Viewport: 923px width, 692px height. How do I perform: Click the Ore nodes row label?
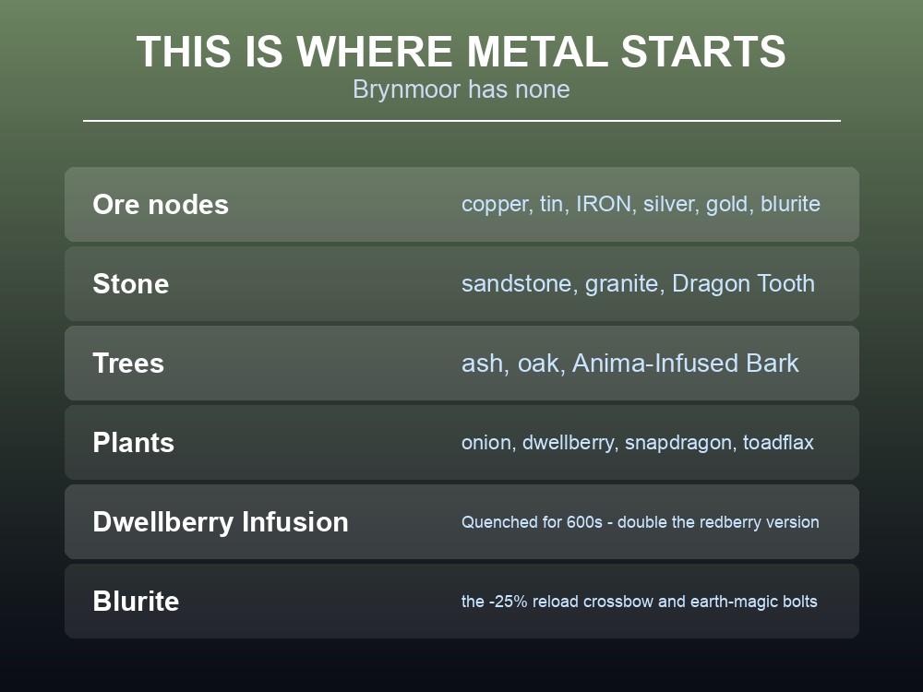(160, 205)
